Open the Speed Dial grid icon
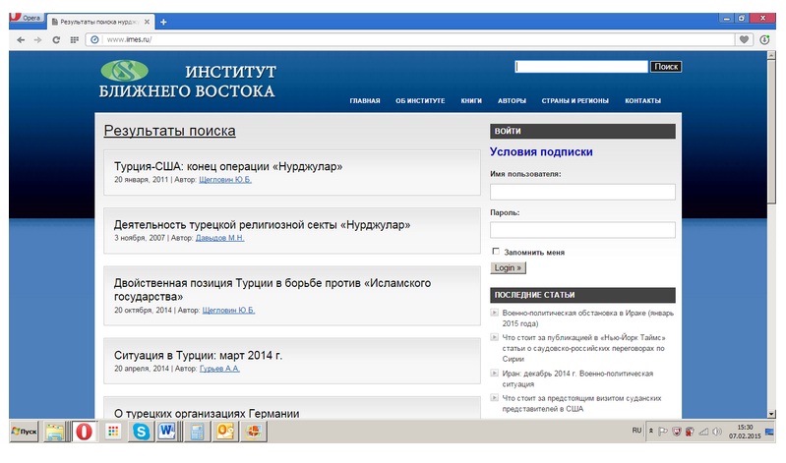The height and width of the screenshot is (463, 786). click(x=75, y=39)
